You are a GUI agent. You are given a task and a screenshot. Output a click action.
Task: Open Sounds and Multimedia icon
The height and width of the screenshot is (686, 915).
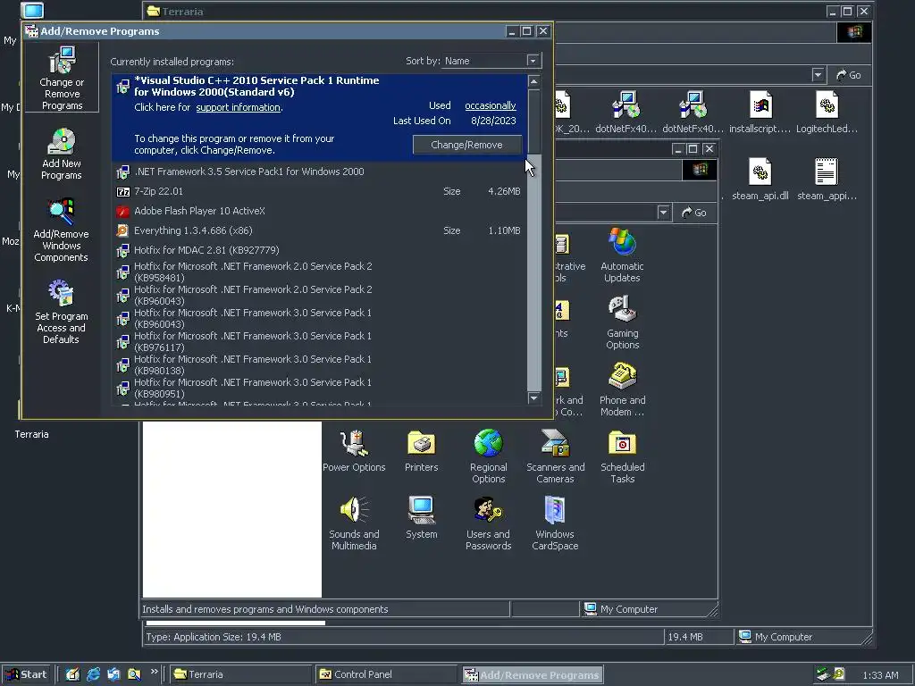click(x=354, y=523)
